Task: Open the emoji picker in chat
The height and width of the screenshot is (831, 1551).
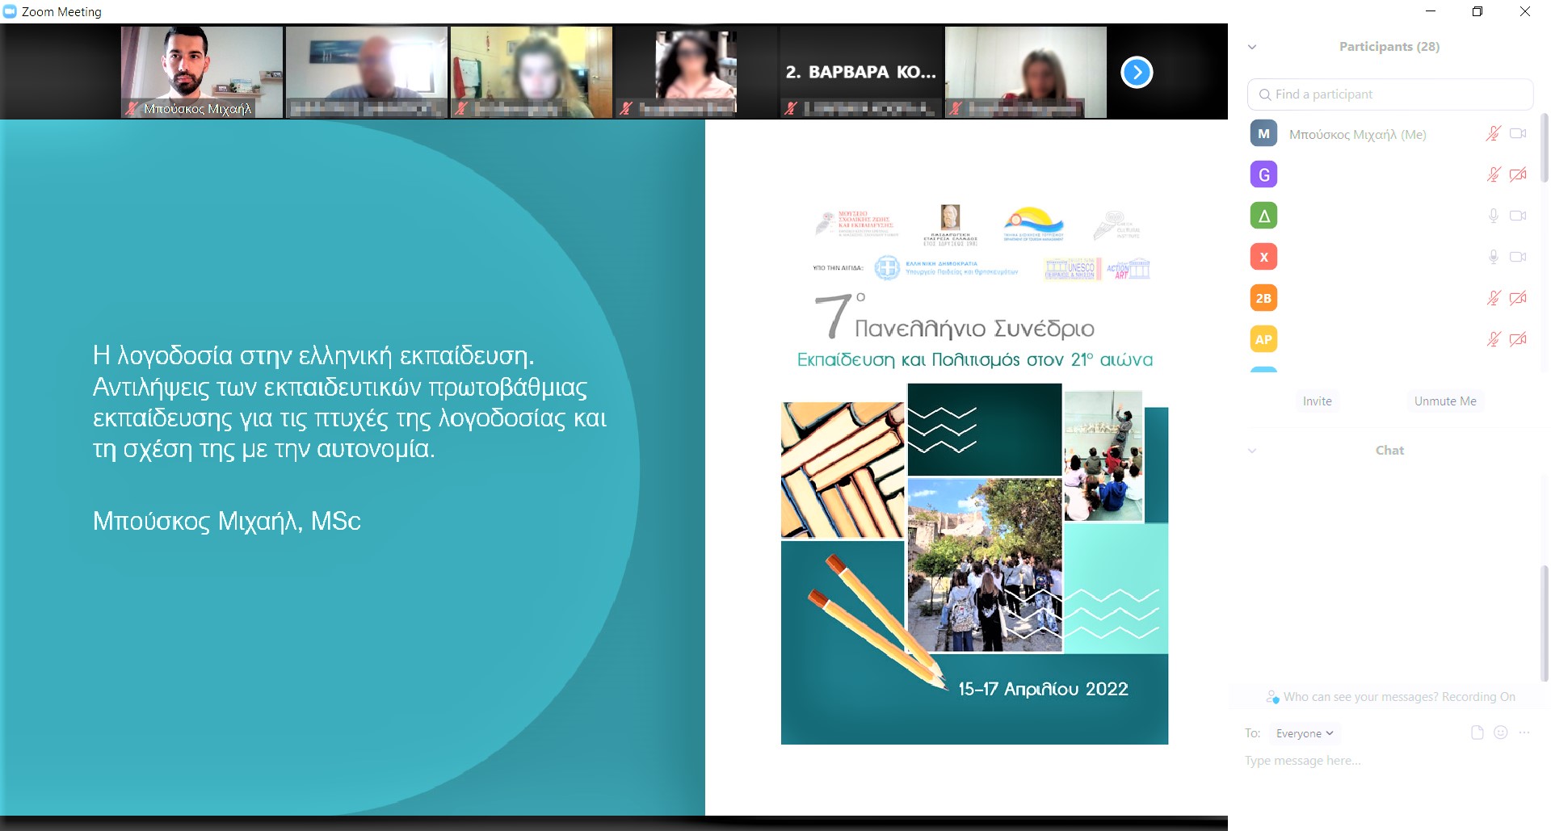Action: click(1501, 732)
